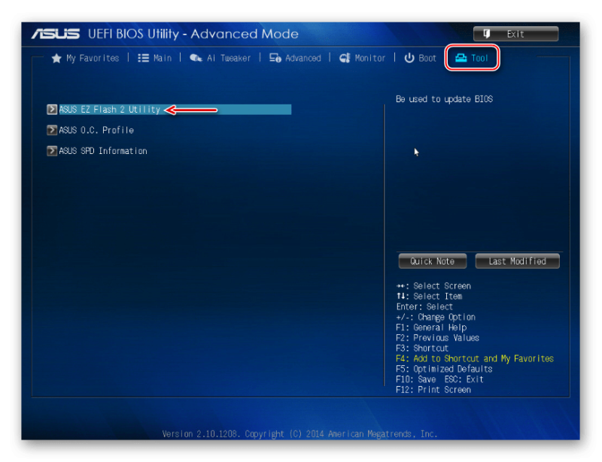
Task: Switch to the Monitor tab
Action: (362, 59)
